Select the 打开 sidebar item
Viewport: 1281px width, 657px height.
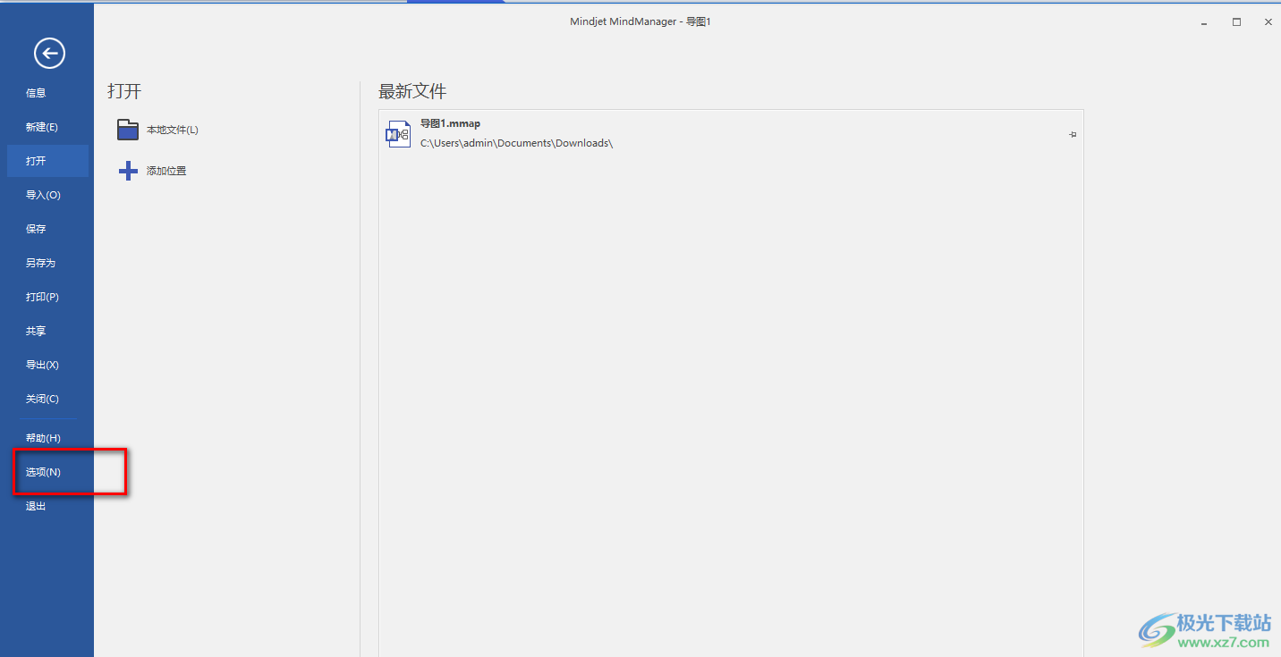pos(47,161)
